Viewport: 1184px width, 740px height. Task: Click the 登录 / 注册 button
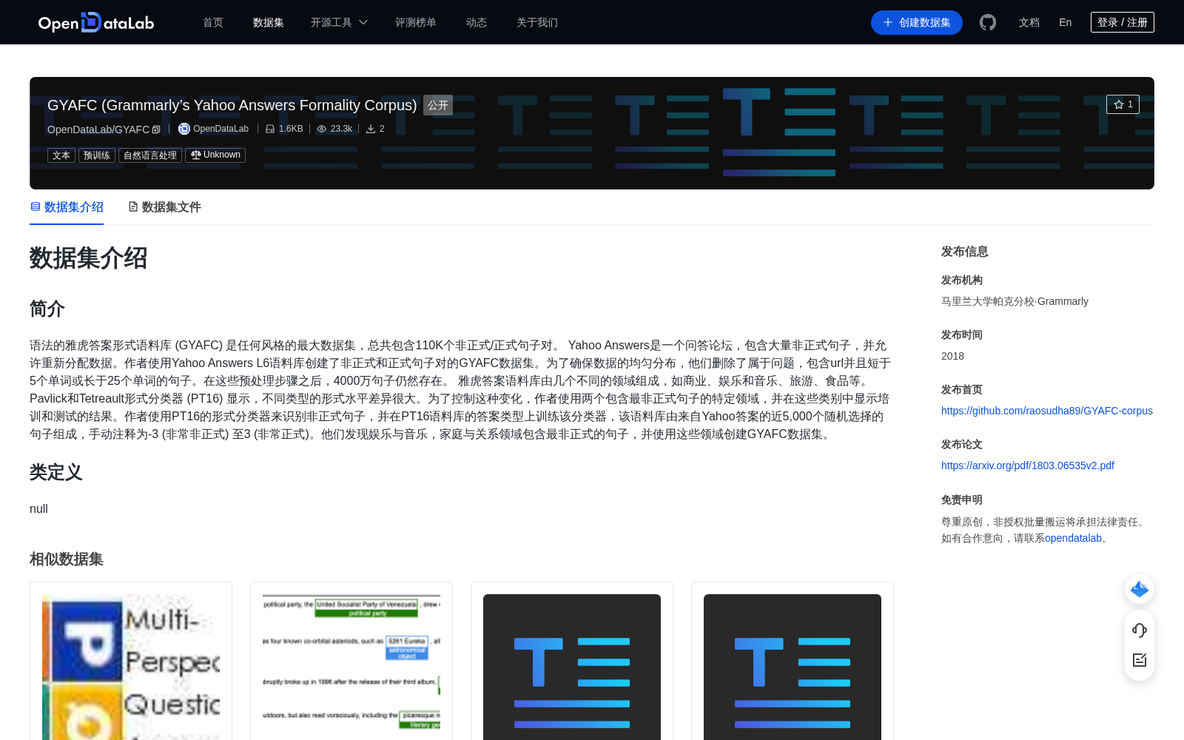coord(1123,22)
